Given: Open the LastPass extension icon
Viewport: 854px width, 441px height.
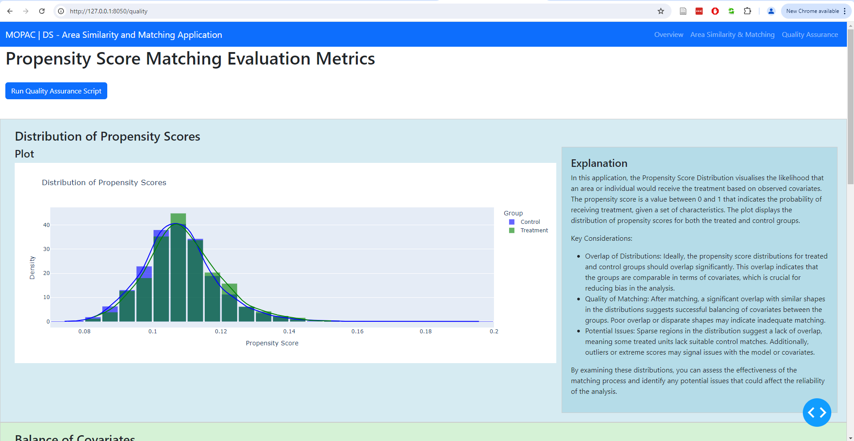Looking at the screenshot, I should [x=699, y=11].
